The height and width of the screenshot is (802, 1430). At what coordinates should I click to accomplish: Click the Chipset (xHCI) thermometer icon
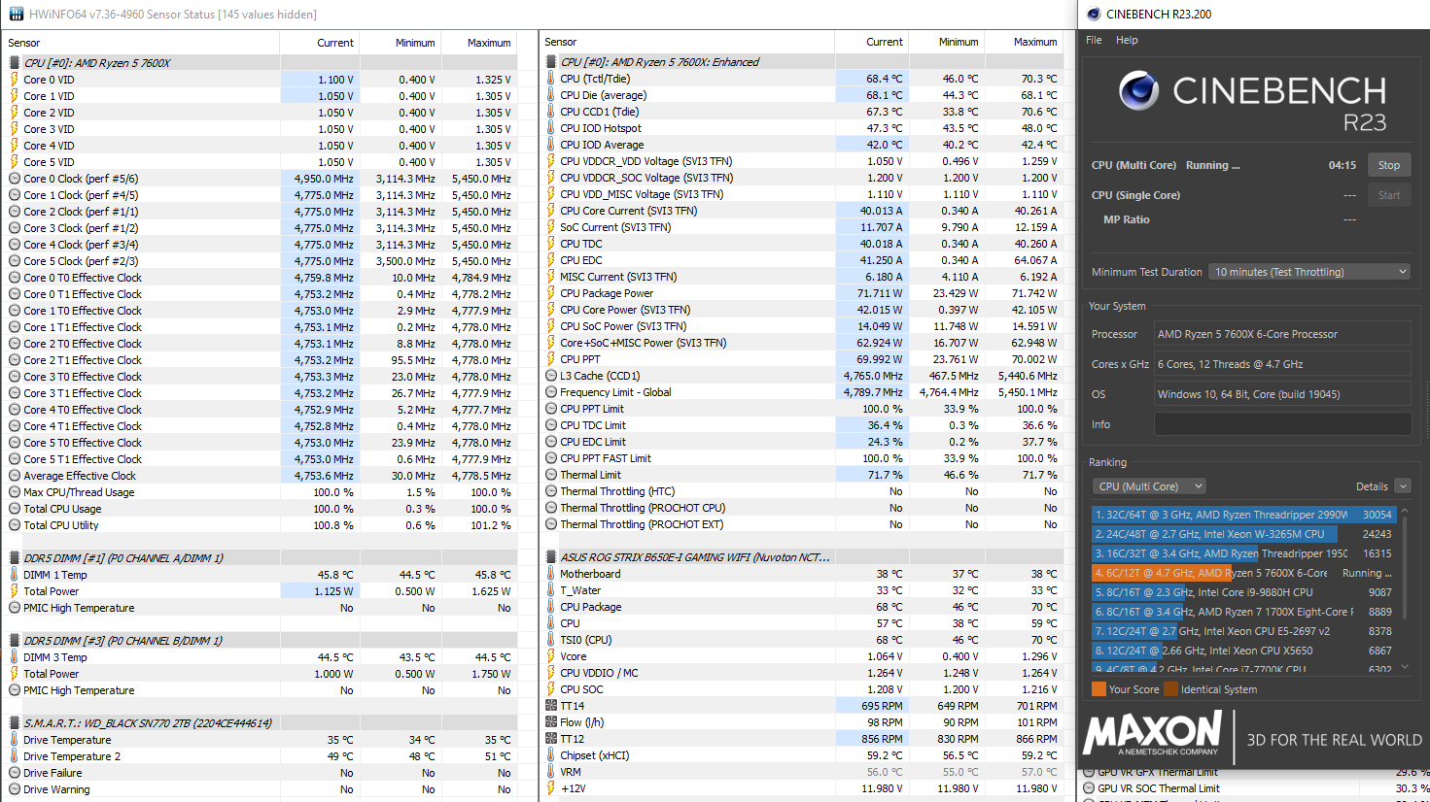[551, 755]
